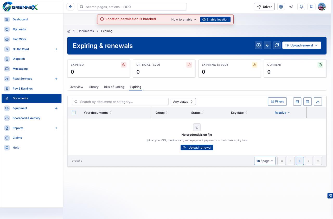The image size is (333, 219).
Task: Open the info icon beside Expiring & renewals
Action: (259, 45)
